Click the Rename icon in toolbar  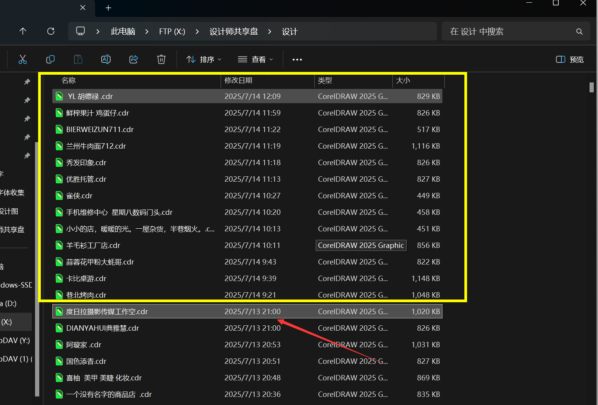(x=106, y=59)
